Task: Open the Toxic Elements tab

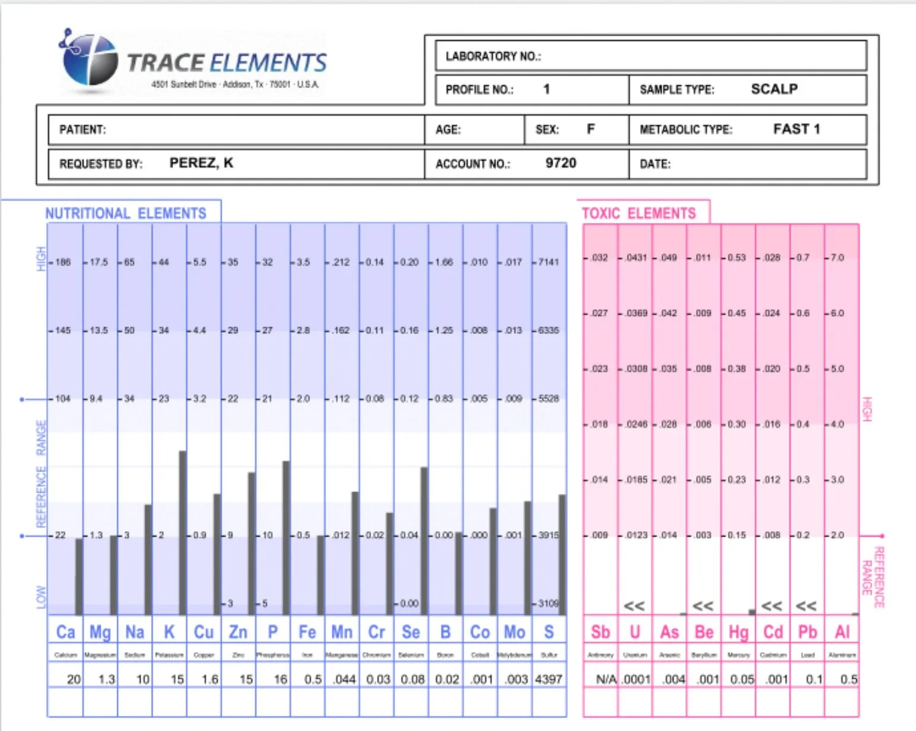Action: tap(639, 213)
